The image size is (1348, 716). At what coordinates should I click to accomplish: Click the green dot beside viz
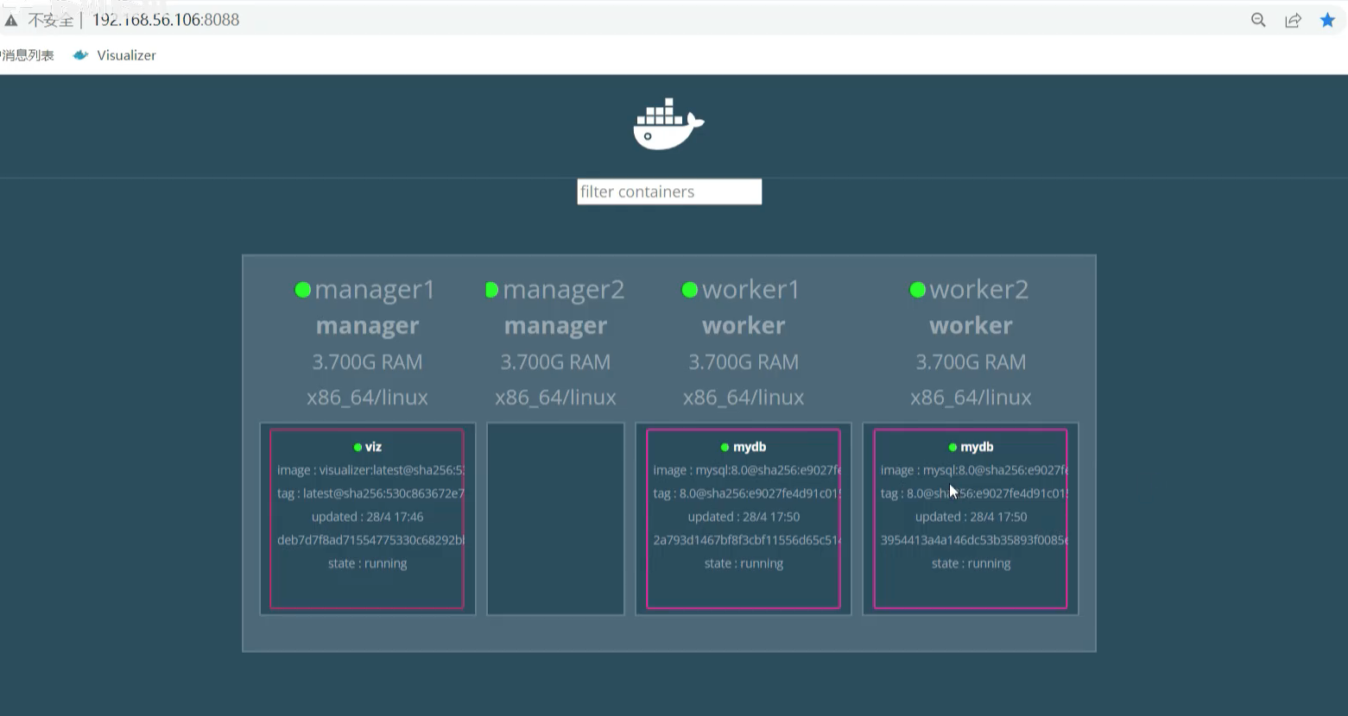(358, 447)
